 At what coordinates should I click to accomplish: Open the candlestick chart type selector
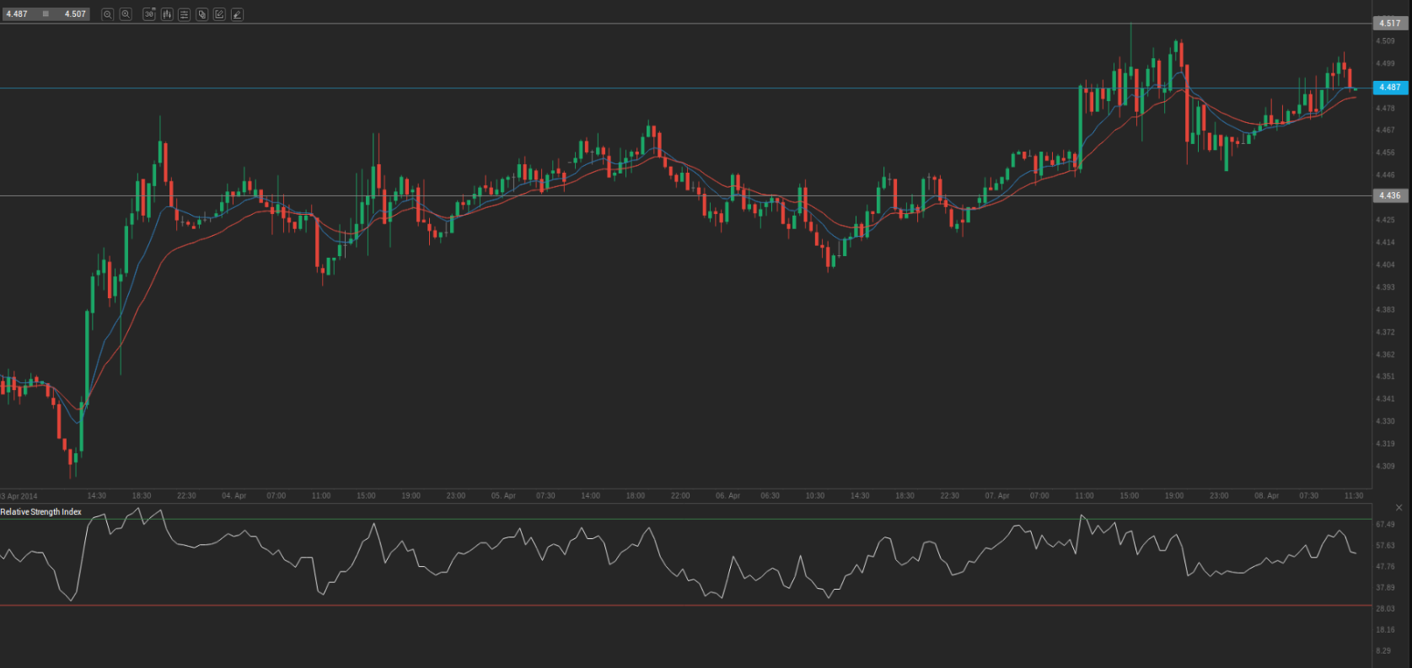pyautogui.click(x=167, y=14)
